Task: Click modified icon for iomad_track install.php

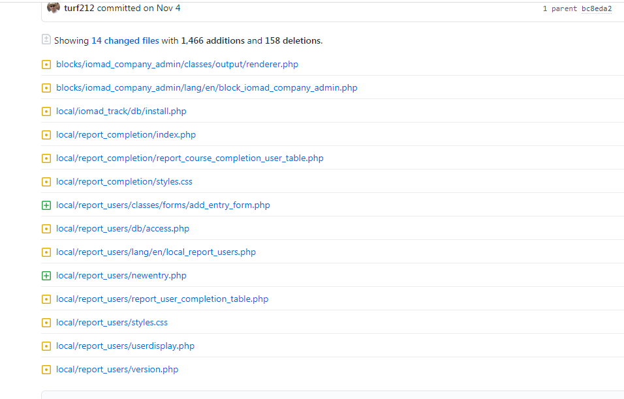Action: click(46, 111)
